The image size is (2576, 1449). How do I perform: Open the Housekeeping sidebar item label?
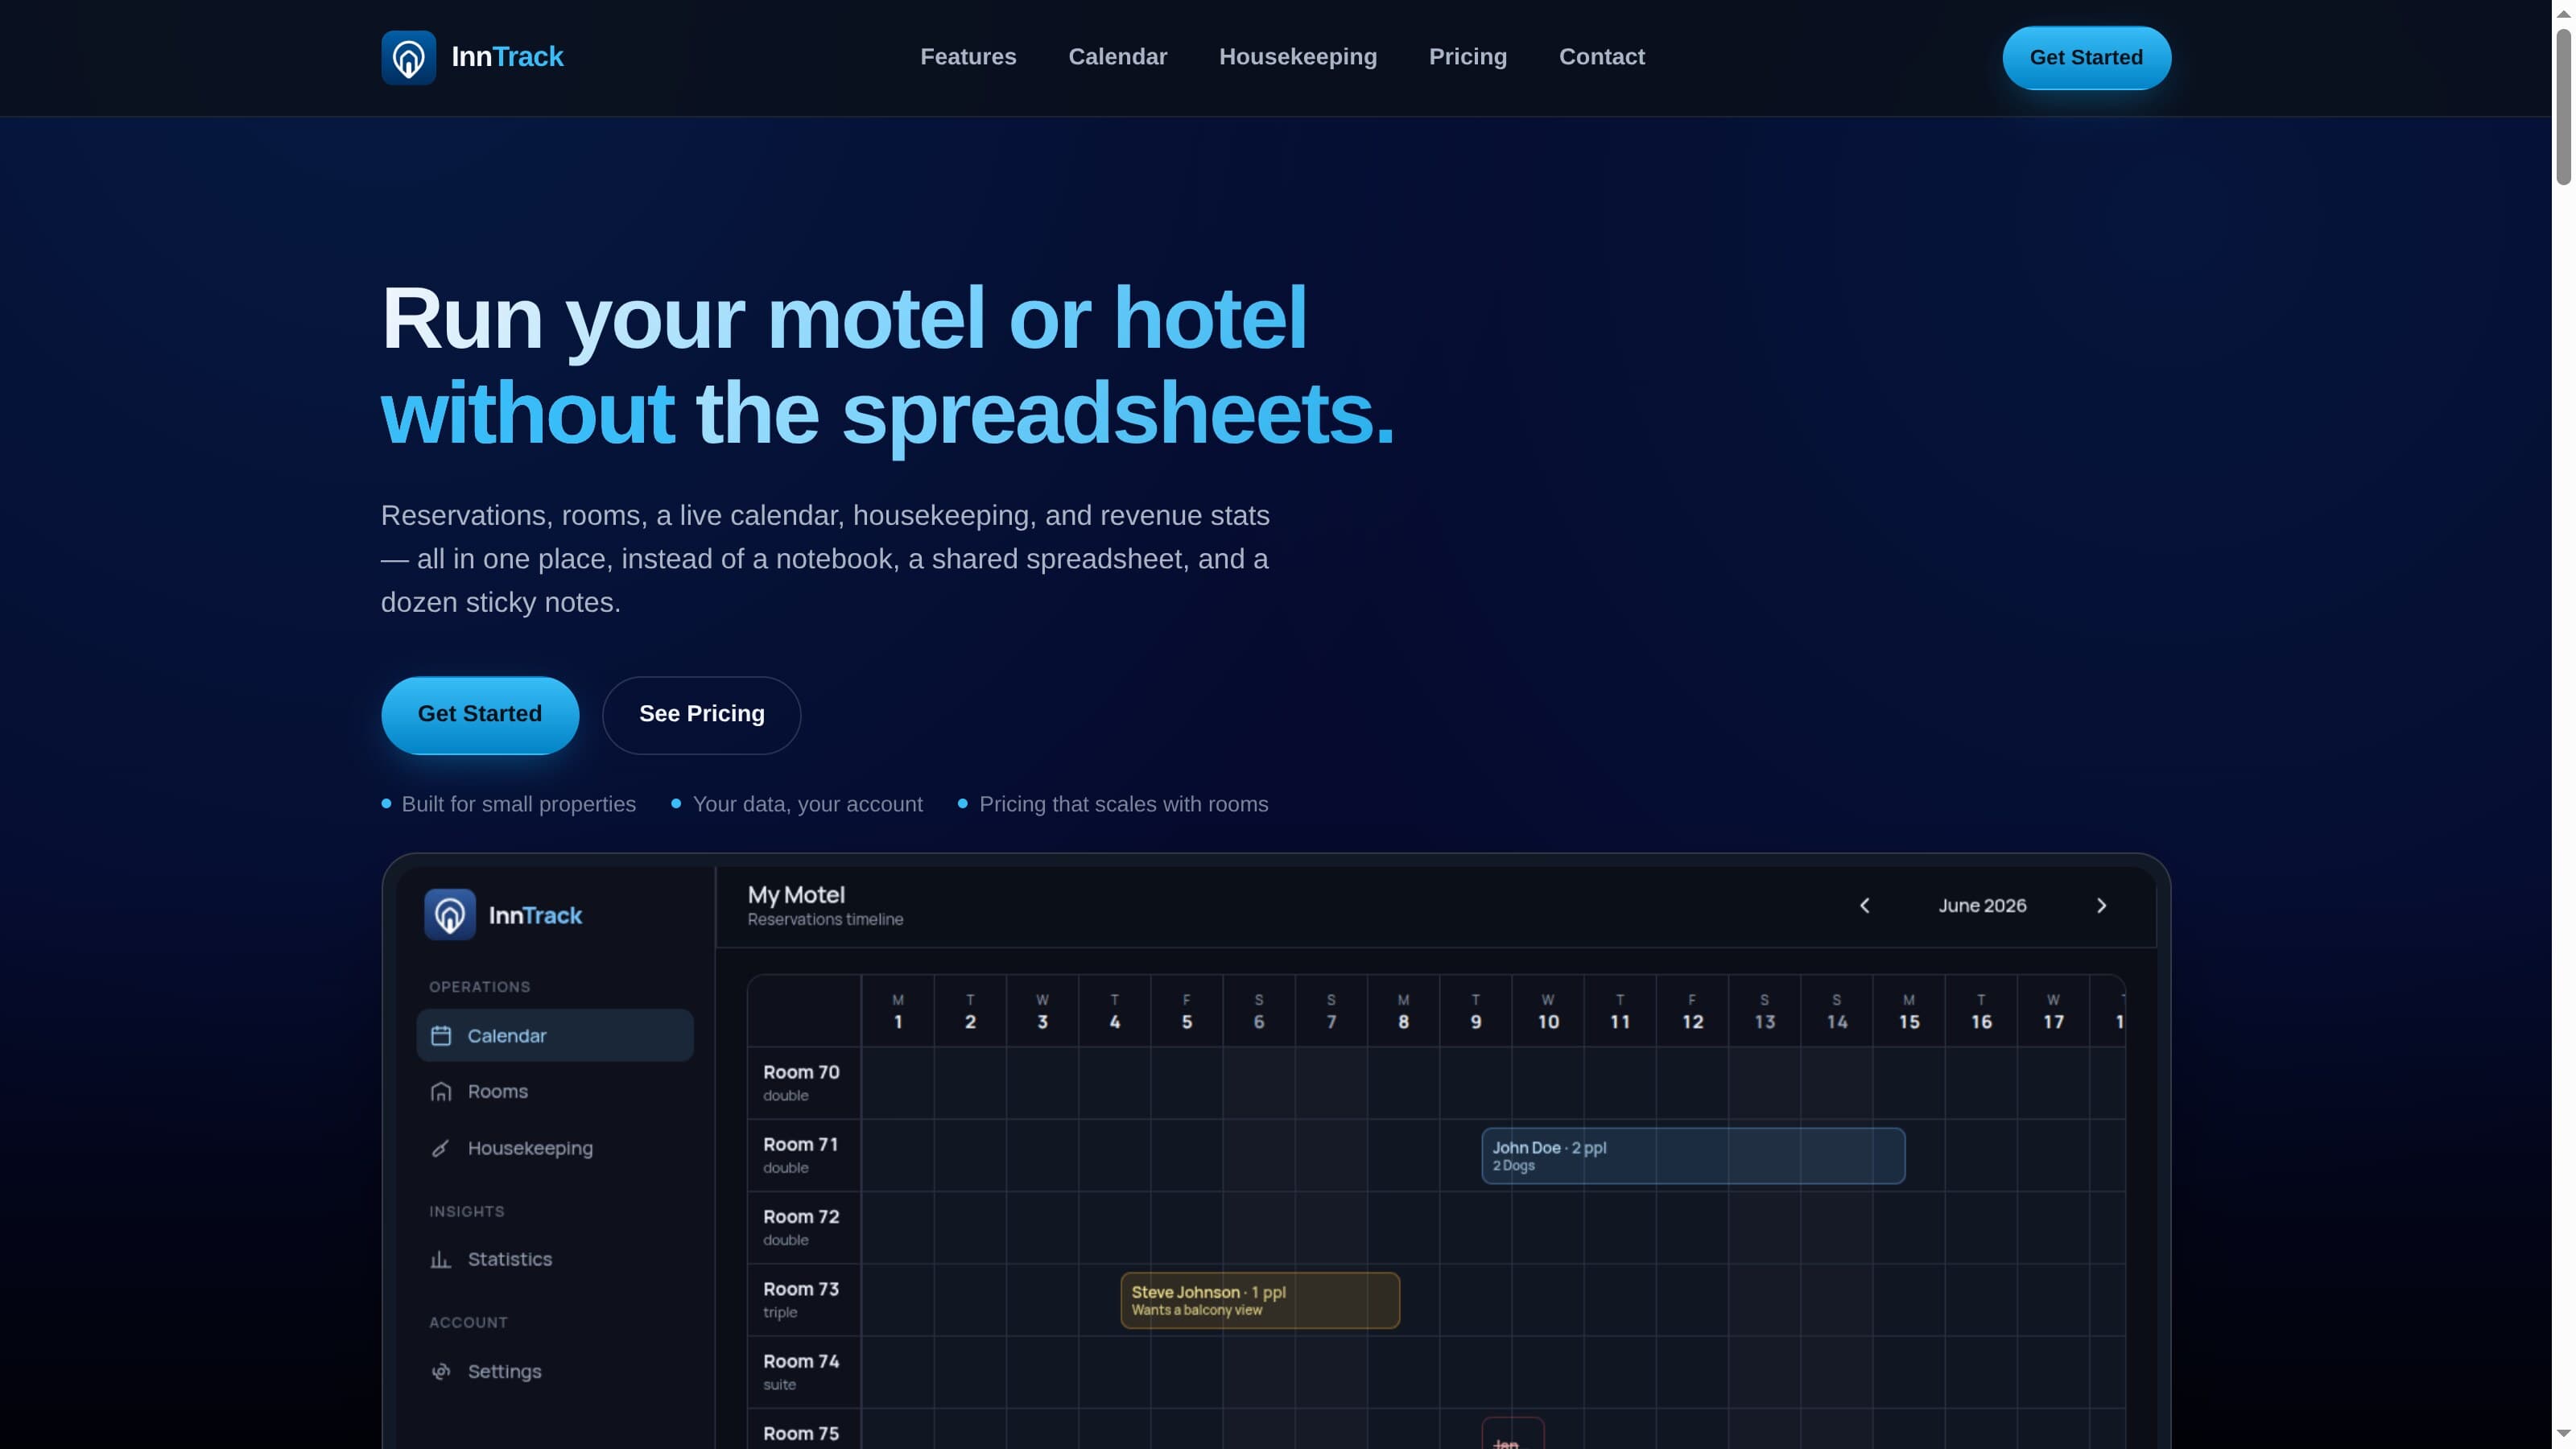tap(530, 1148)
